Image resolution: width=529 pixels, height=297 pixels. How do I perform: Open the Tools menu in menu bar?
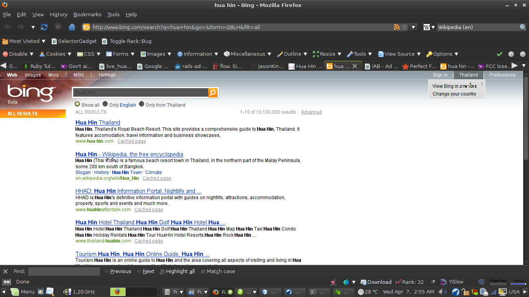click(x=113, y=15)
